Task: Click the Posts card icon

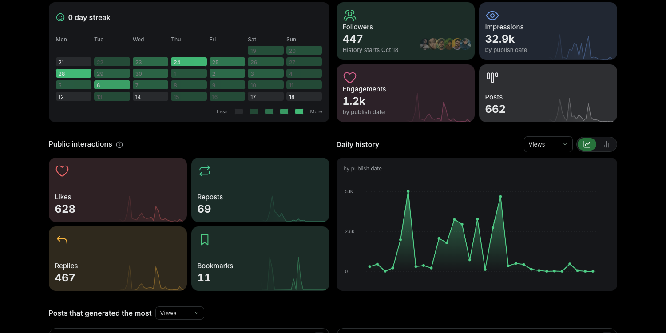Action: point(492,77)
